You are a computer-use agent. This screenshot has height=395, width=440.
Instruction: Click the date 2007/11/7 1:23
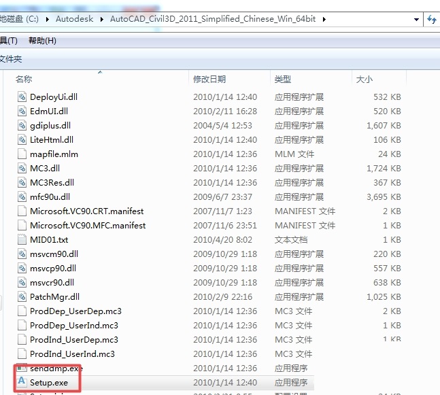click(x=222, y=211)
